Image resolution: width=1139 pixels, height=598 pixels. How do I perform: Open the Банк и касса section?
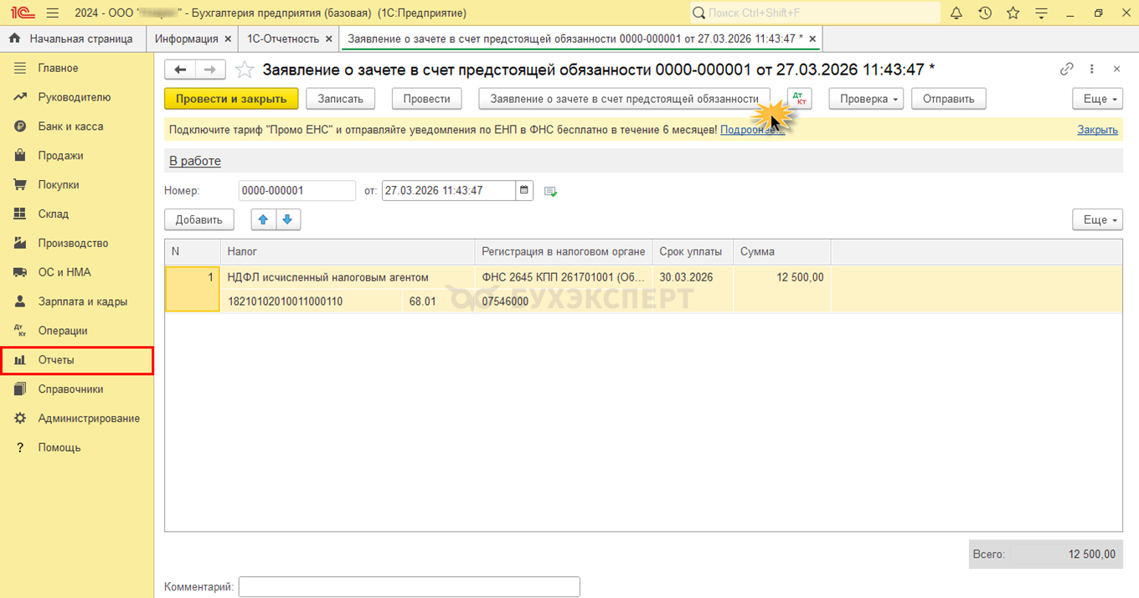(x=77, y=126)
